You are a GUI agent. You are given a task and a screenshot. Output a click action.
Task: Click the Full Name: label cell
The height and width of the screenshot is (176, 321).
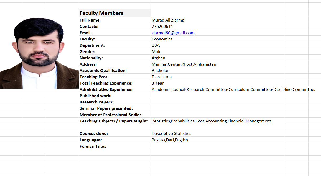[x=115, y=20]
